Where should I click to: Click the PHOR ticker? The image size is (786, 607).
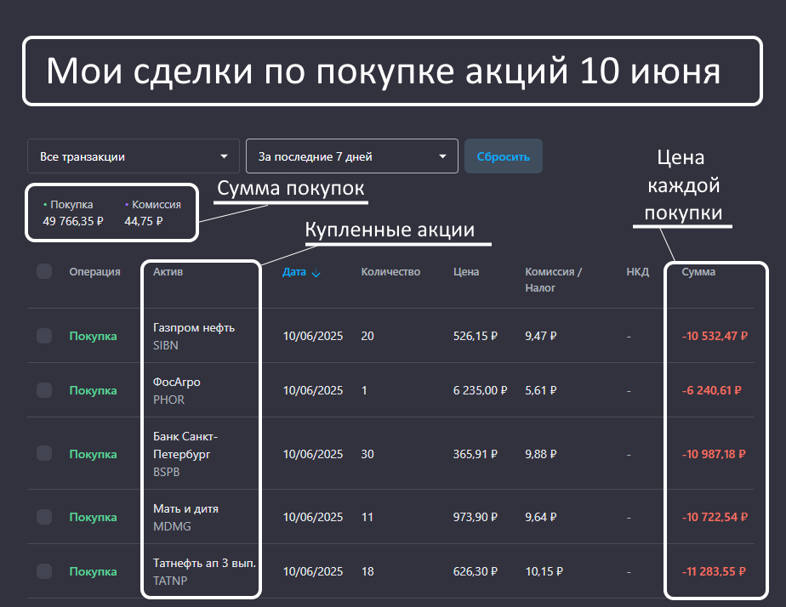pos(169,400)
